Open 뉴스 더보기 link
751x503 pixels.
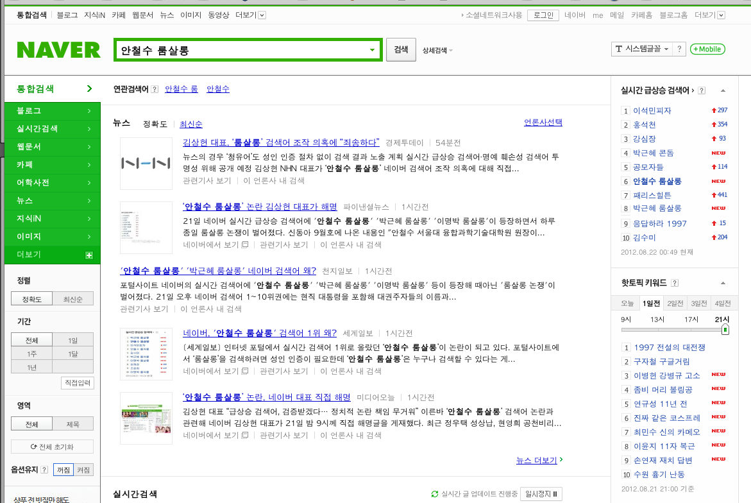click(x=536, y=461)
